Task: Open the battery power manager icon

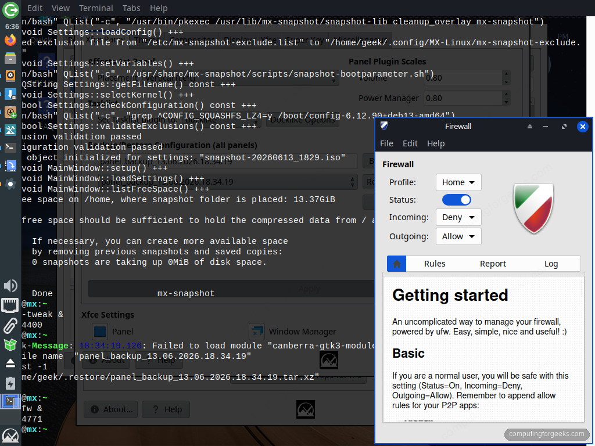Action: 10,383
